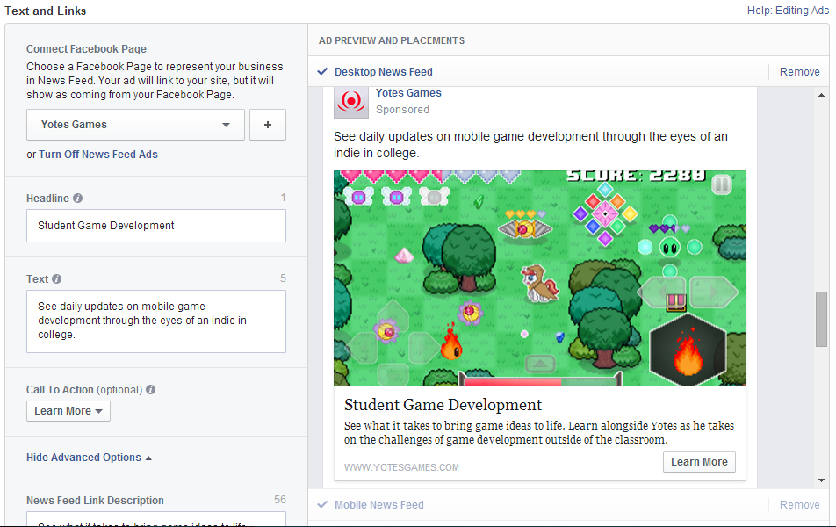Click the preview scrollbar down arrow
This screenshot has height=527, width=836.
point(821,480)
